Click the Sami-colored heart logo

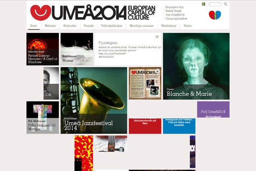215,15
